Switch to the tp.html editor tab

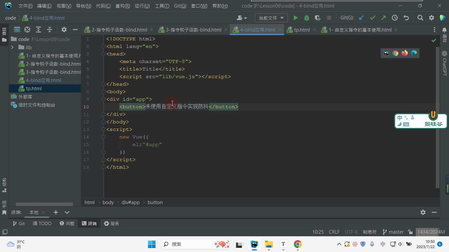(302, 30)
